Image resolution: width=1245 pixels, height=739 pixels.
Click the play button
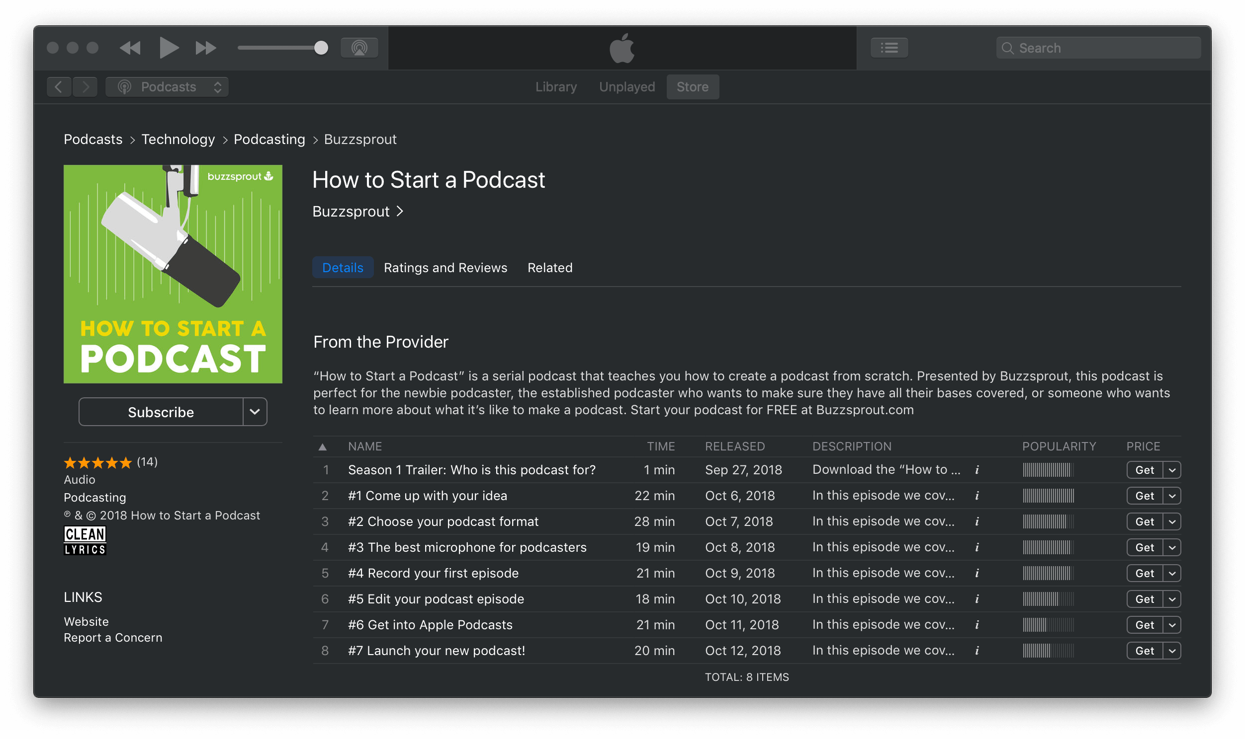coord(169,48)
